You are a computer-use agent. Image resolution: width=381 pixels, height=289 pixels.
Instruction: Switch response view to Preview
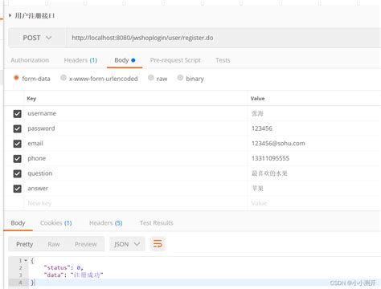[x=86, y=244]
